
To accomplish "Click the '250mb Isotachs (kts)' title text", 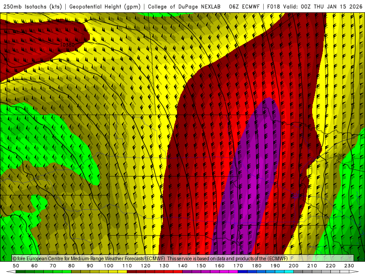I will (x=32, y=7).
